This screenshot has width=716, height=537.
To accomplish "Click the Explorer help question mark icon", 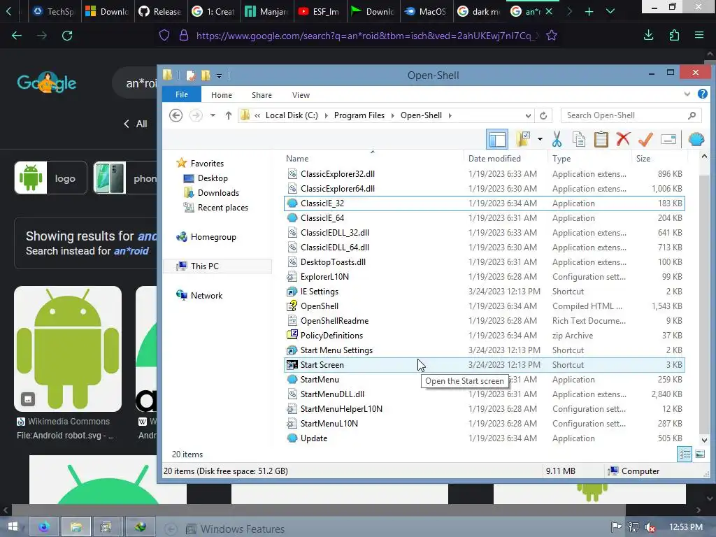I will click(702, 94).
